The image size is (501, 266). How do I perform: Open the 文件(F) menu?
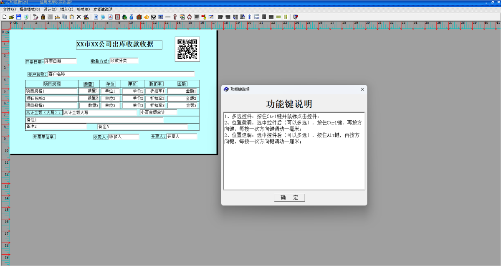(9, 9)
